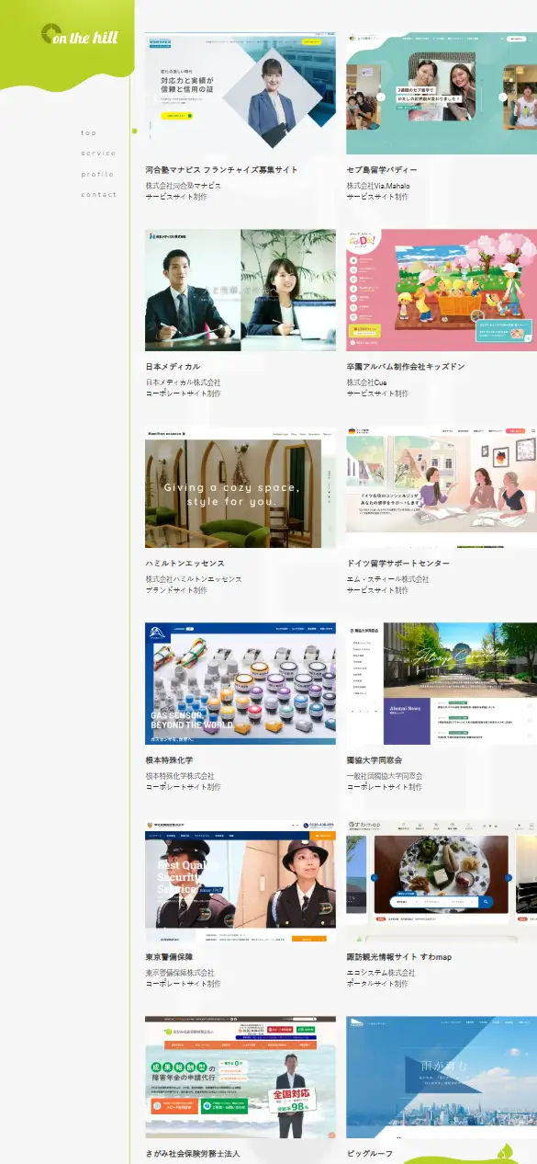The image size is (537, 1164).
Task: Click company name 根本特殊化学株式会社
Action: [180, 776]
